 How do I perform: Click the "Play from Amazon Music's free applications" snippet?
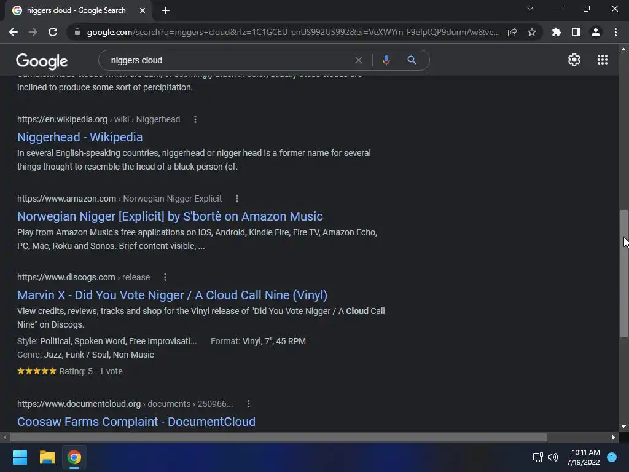click(x=197, y=239)
